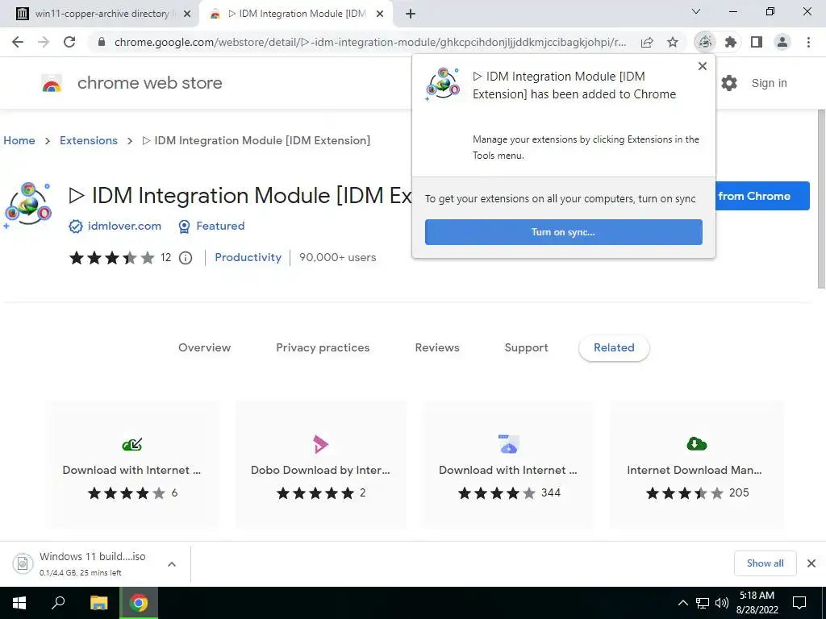Click the Chrome taskbar icon

point(139,603)
